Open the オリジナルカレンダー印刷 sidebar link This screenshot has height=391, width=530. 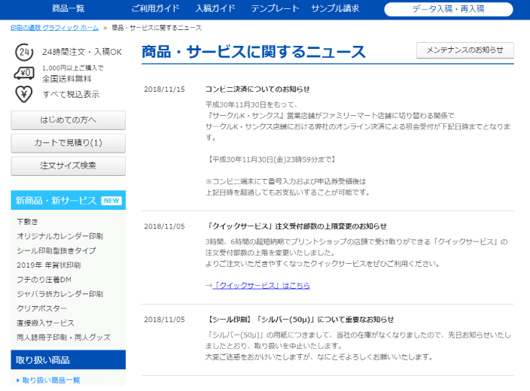pyautogui.click(x=60, y=236)
